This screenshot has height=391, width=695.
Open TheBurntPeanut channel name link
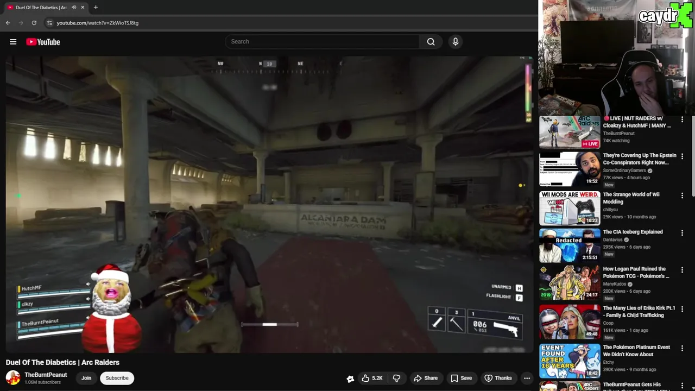[x=46, y=375]
